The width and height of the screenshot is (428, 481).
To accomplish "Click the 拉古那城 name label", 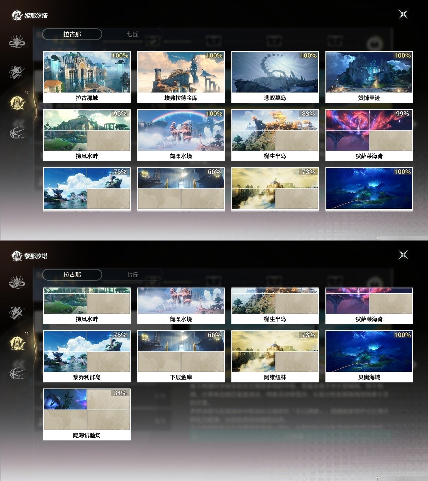I will click(87, 98).
